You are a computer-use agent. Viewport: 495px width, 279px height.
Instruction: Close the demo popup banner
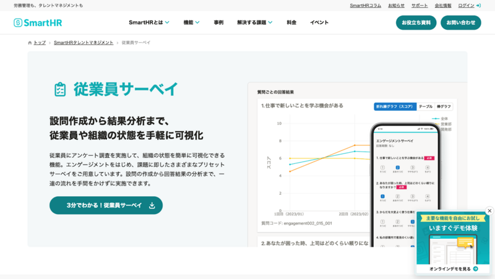coord(489,210)
